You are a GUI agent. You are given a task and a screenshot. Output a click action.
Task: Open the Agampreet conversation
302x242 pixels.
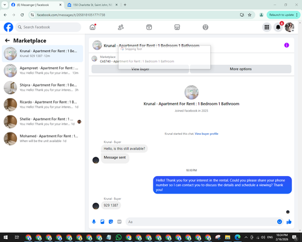pos(42,71)
